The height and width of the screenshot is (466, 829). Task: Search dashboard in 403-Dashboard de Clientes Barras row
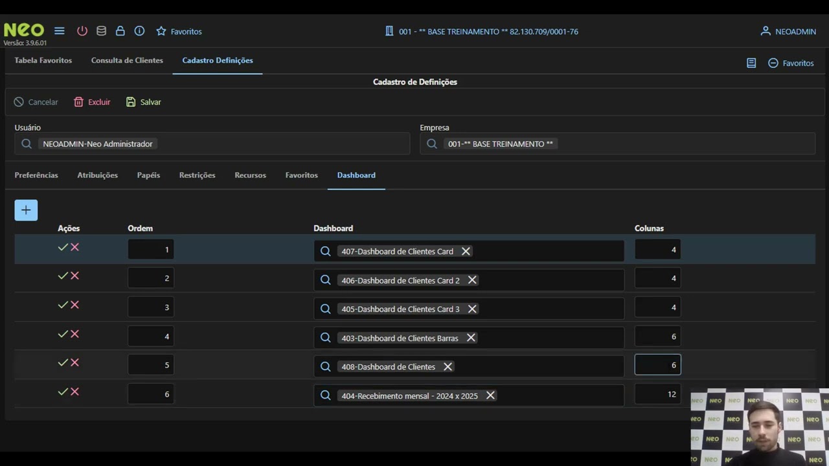326,338
